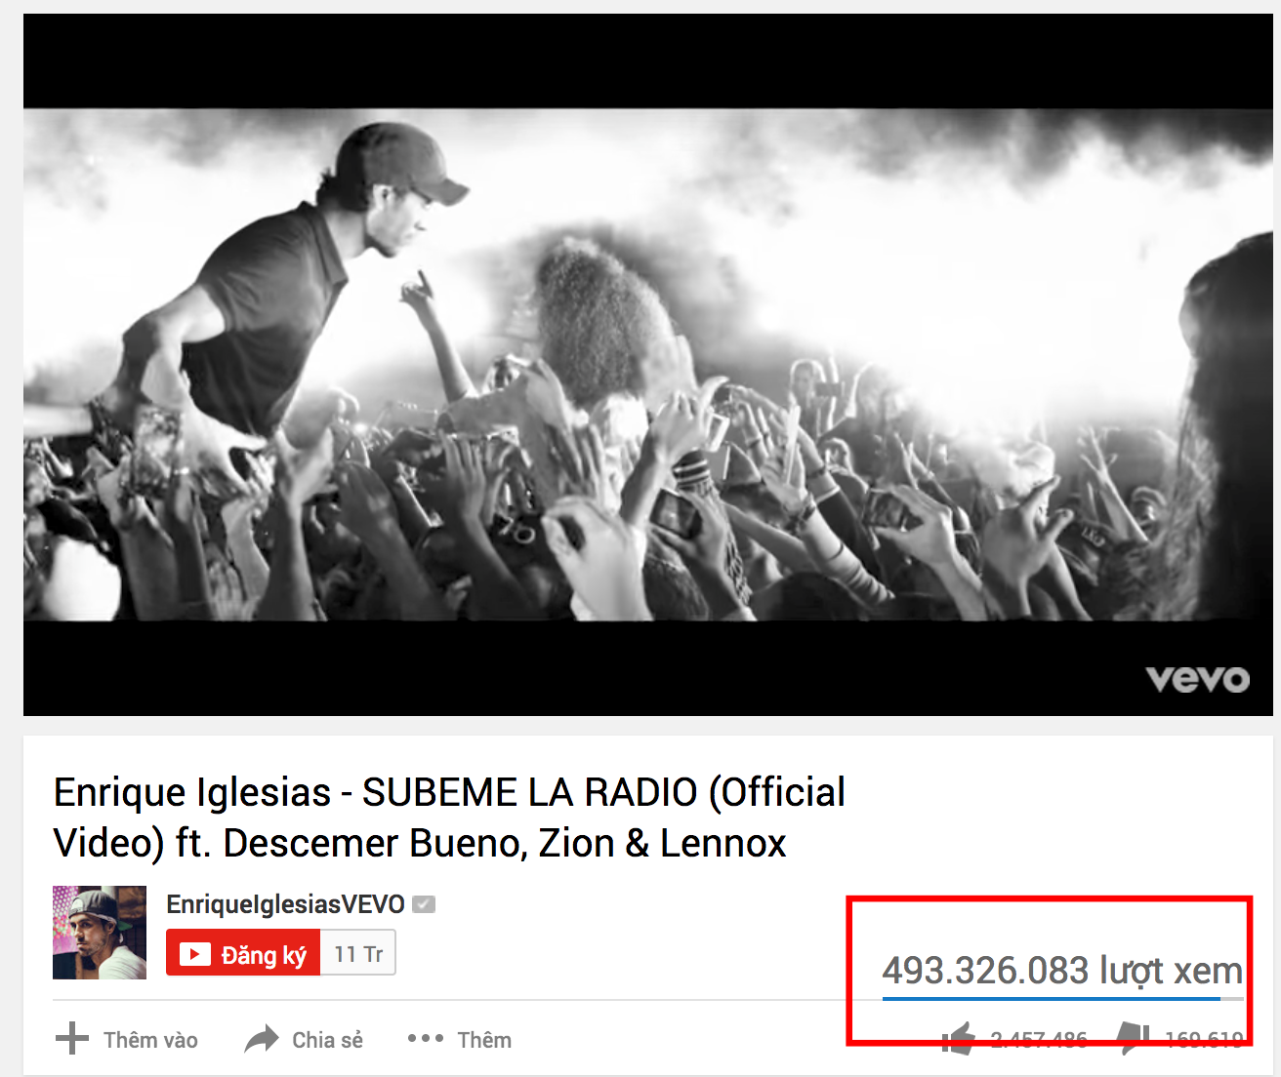
Task: Click the share arrow icon
Action: (x=262, y=1039)
